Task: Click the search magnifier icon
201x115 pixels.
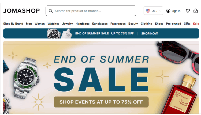Action: pyautogui.click(x=51, y=11)
